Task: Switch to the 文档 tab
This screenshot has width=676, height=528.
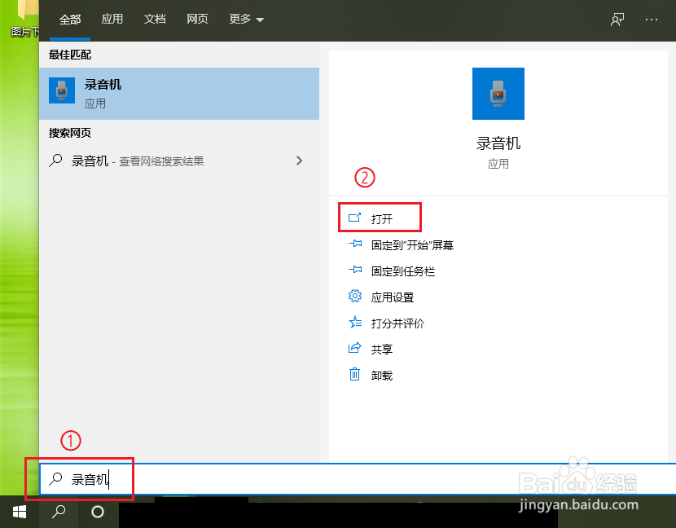Action: [x=155, y=19]
